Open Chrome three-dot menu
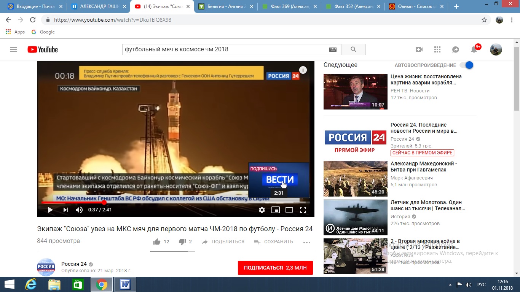Screen dimensions: 520x292 pyautogui.click(x=512, y=20)
